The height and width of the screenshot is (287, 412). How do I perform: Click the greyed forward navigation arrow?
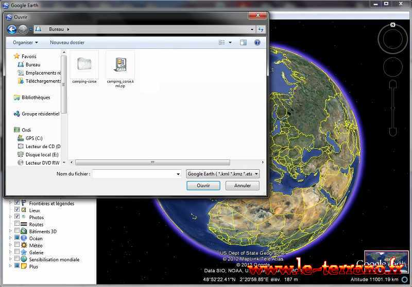[23, 29]
